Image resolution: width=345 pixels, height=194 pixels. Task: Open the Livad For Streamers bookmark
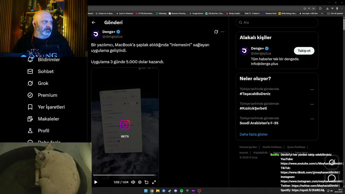click(125, 13)
